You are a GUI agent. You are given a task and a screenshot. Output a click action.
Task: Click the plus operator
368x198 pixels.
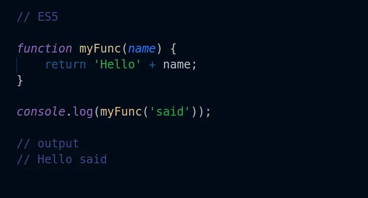pos(152,65)
